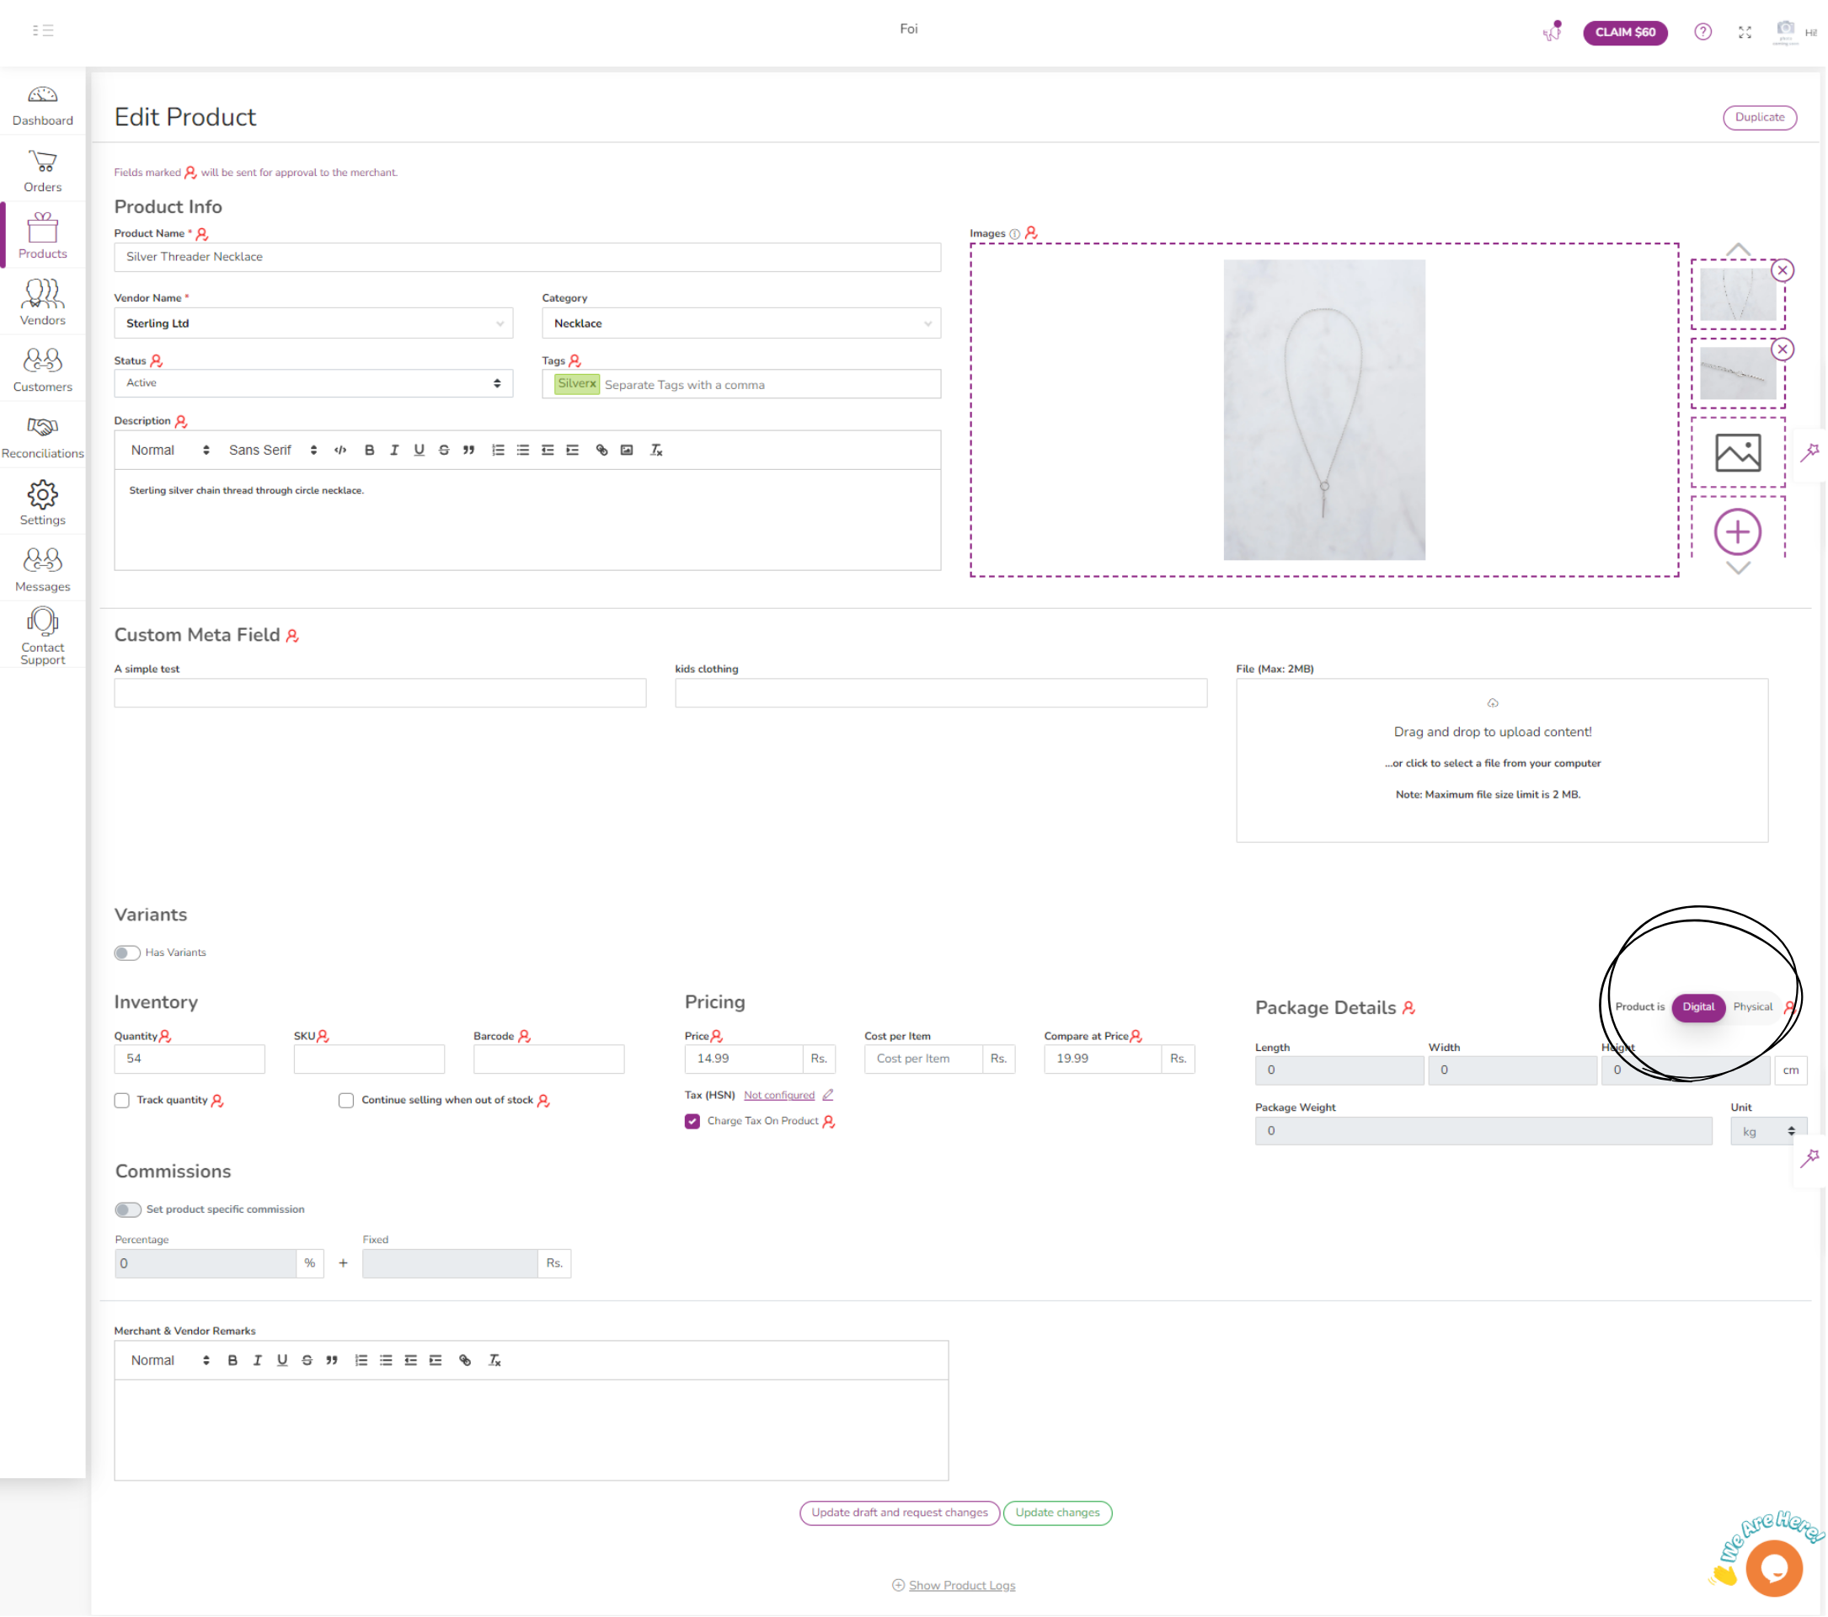
Task: Toggle fullscreen mode icon
Action: [1745, 32]
